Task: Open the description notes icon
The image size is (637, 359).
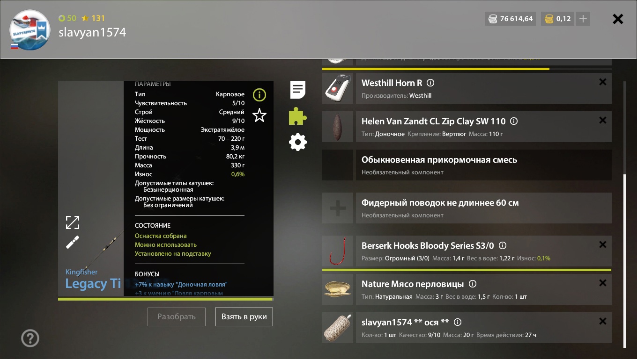Action: pyautogui.click(x=298, y=90)
